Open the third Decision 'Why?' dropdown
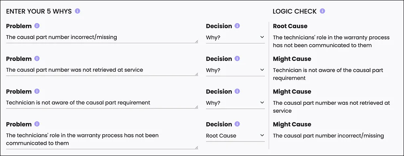 point(235,102)
